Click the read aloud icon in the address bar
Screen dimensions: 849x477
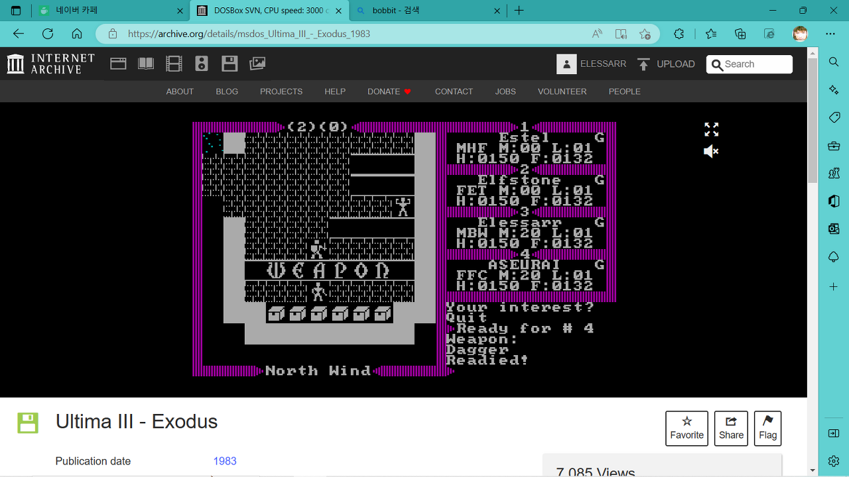click(x=597, y=34)
